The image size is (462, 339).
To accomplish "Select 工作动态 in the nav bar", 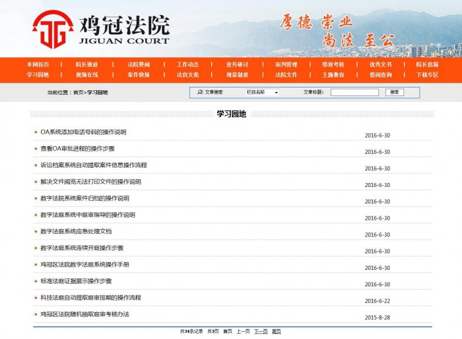I will pyautogui.click(x=187, y=65).
